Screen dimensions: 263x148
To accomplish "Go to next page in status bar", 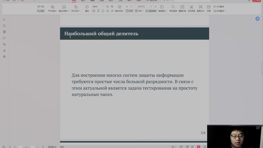I will pos(38,147).
